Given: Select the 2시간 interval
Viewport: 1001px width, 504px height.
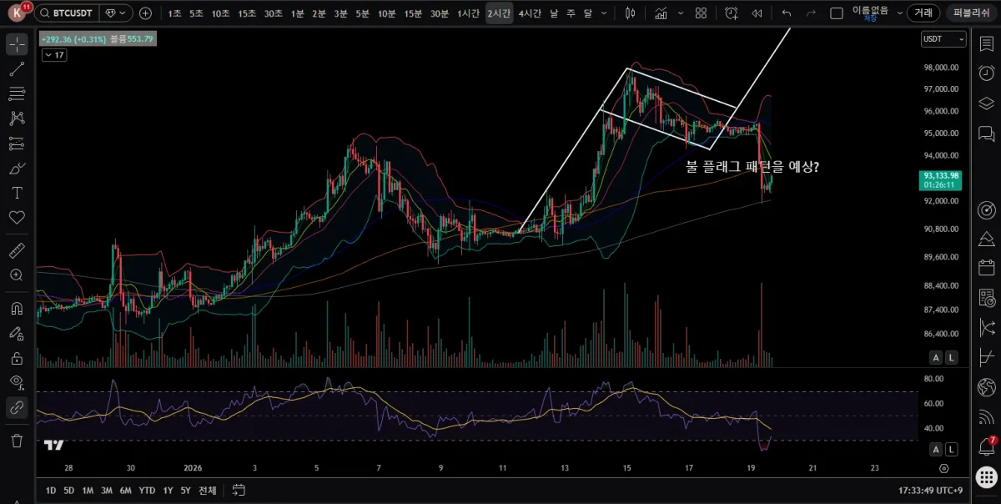Looking at the screenshot, I should pos(499,13).
